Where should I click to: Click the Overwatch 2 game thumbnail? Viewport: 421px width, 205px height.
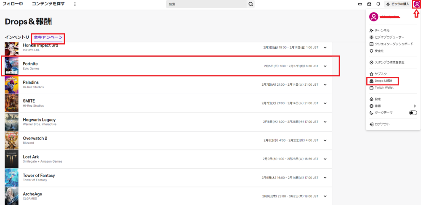[x=11, y=141]
